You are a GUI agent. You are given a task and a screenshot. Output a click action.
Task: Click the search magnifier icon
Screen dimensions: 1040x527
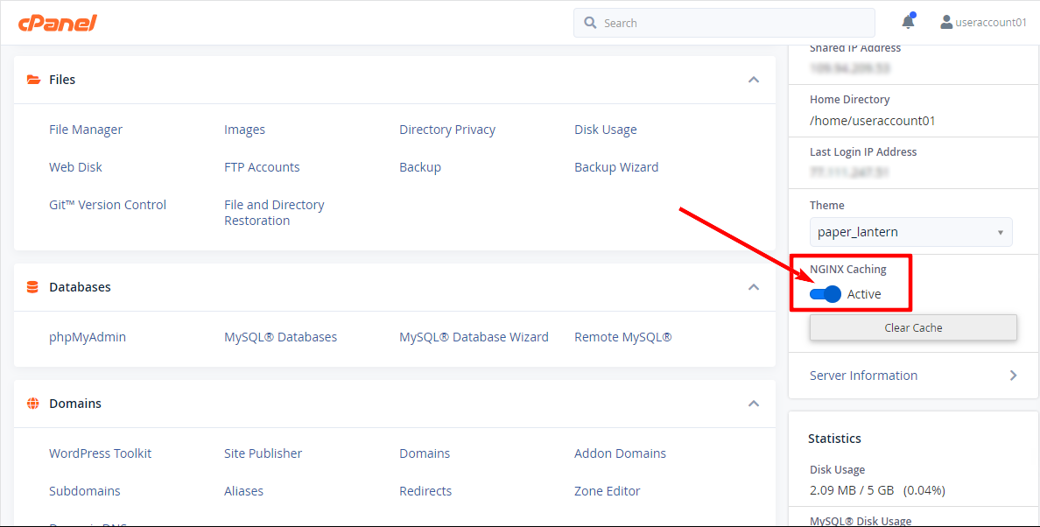pyautogui.click(x=590, y=23)
